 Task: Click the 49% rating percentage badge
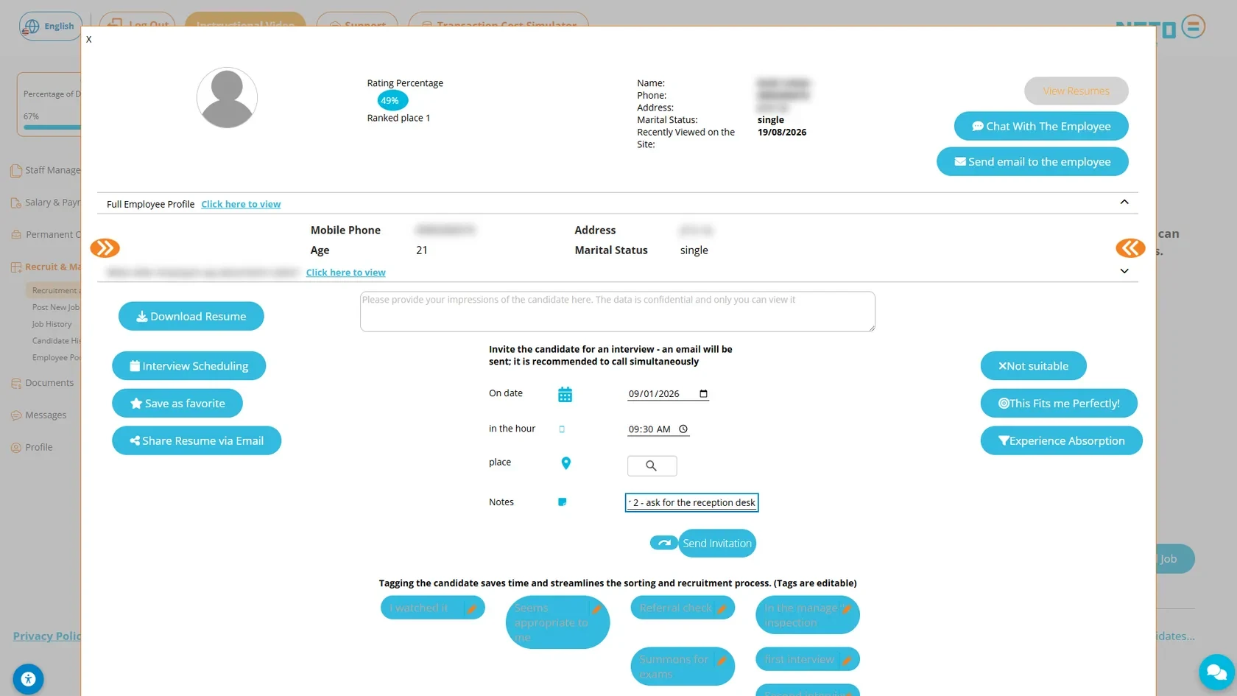[392, 101]
